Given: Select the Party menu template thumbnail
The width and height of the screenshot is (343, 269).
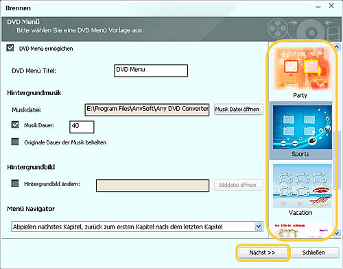Looking at the screenshot, I should (302, 68).
